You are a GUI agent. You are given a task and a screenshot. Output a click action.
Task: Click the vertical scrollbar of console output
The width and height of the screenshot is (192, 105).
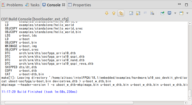click(x=190, y=60)
